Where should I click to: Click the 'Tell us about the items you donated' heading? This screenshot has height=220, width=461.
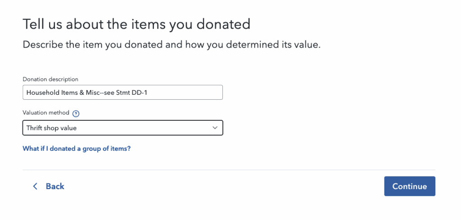pos(136,24)
